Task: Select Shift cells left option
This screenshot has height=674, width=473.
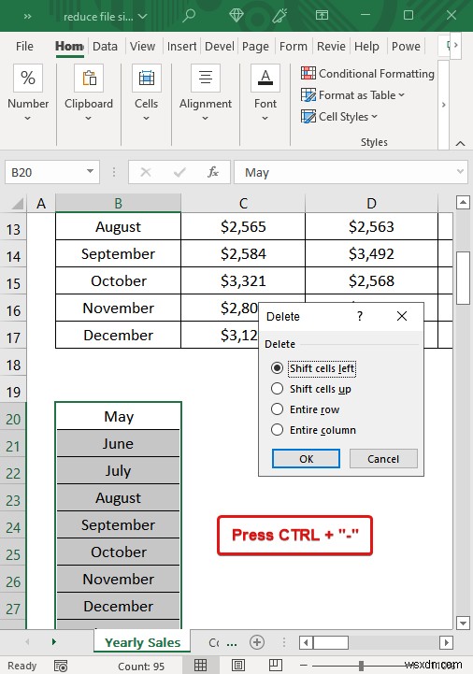Action: click(313, 368)
